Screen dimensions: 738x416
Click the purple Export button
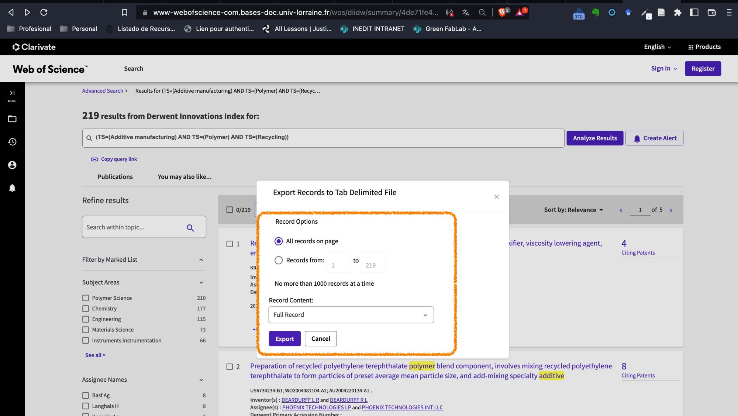(x=284, y=339)
